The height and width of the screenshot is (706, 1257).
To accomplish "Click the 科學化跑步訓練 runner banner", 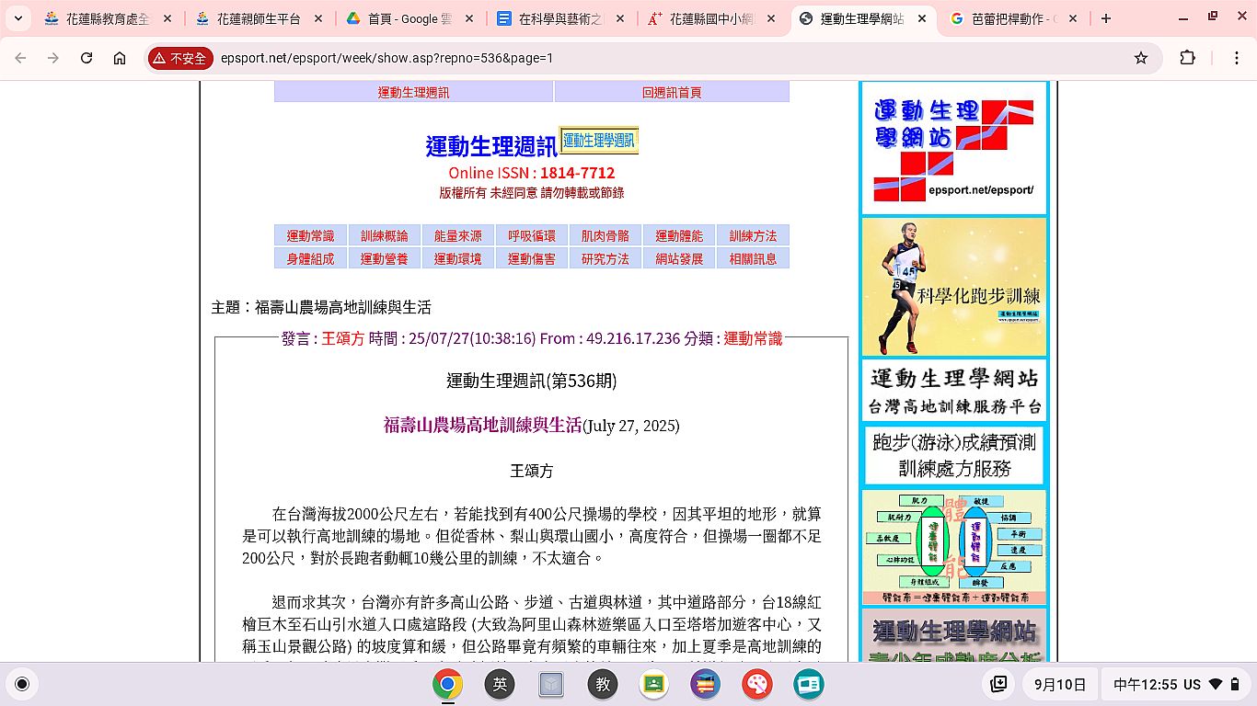I will 954,287.
